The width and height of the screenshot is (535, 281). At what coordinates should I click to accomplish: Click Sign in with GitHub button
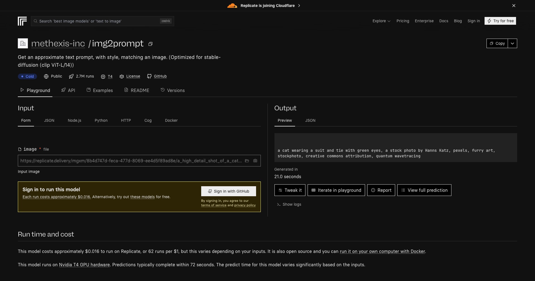[x=228, y=191]
